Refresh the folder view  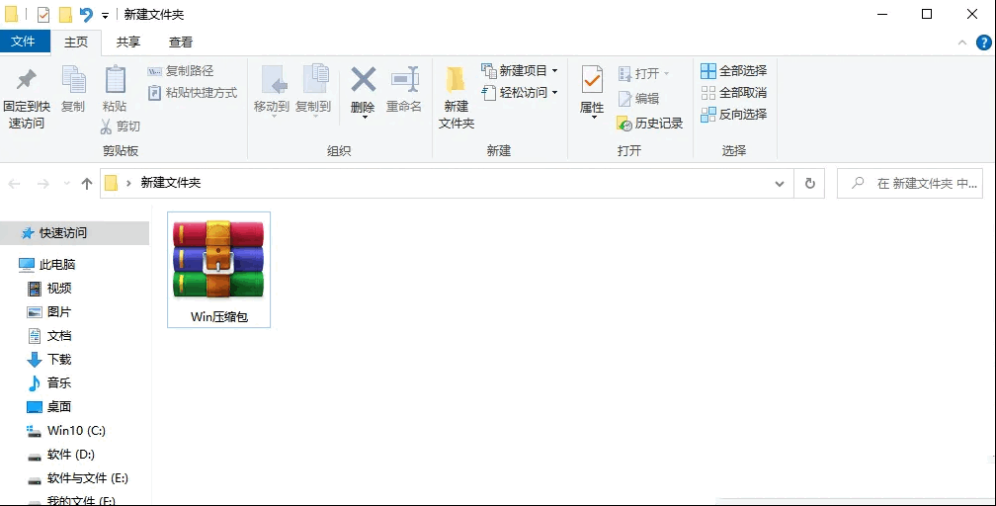810,184
